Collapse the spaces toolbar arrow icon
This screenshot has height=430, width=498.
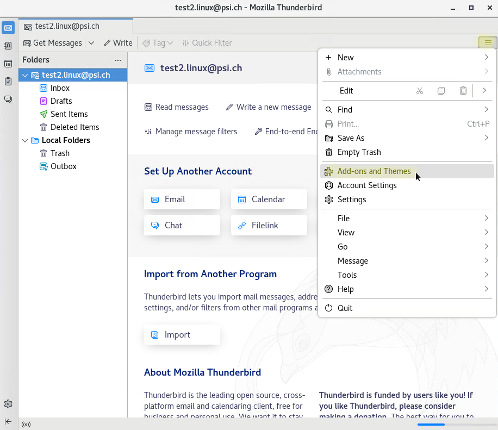pos(8,421)
